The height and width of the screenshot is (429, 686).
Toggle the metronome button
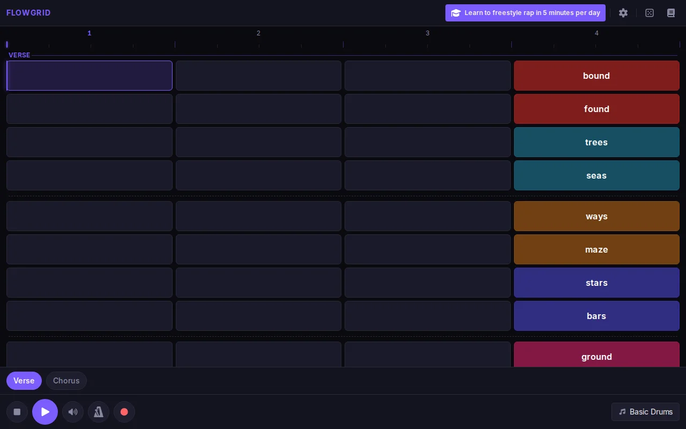click(x=99, y=412)
